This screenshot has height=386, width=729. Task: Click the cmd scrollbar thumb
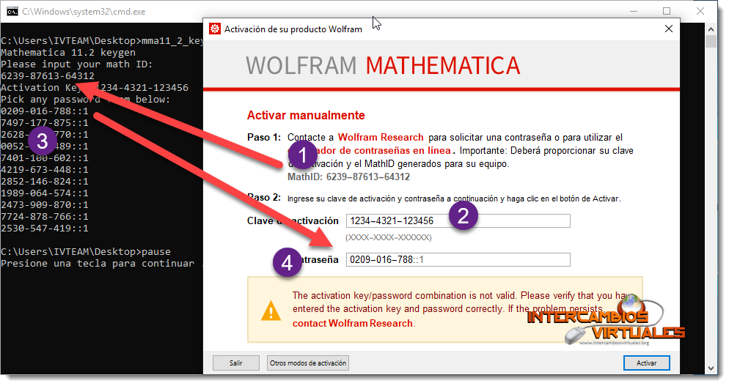711,41
